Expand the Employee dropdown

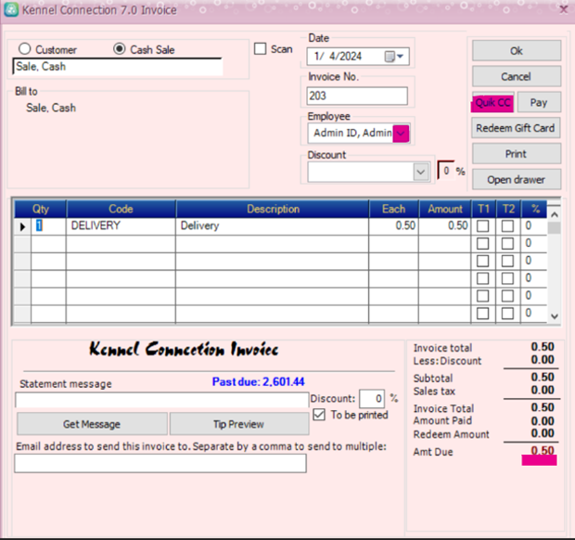pos(401,134)
